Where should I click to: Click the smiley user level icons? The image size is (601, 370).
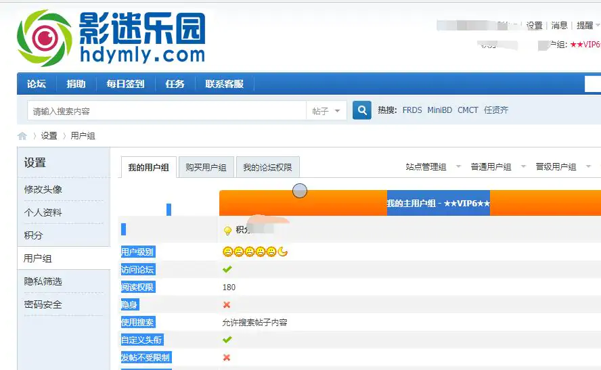tap(255, 252)
